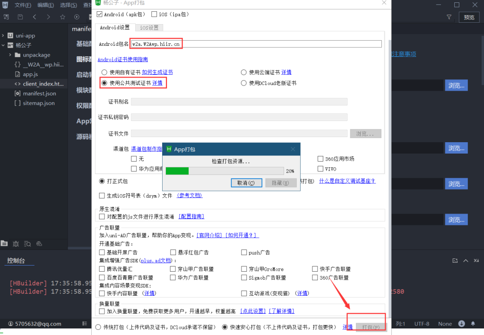Close the App打包 progress dialog

[293, 149]
